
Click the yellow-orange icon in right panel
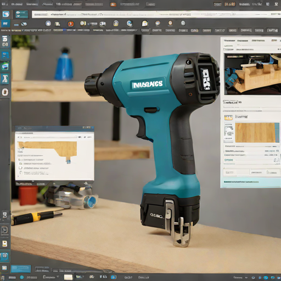coord(228,117)
